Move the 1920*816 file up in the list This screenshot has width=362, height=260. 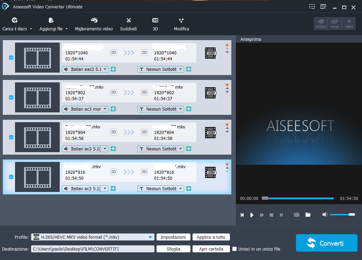pyautogui.click(x=227, y=168)
